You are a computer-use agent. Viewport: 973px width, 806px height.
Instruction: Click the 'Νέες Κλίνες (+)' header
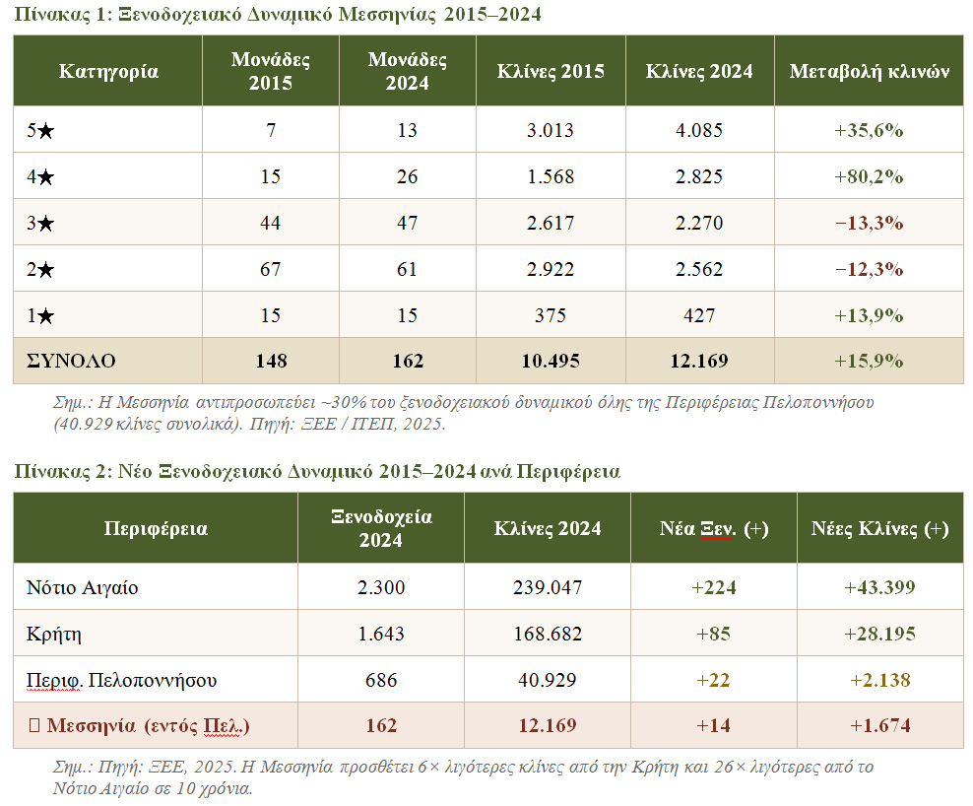(879, 528)
